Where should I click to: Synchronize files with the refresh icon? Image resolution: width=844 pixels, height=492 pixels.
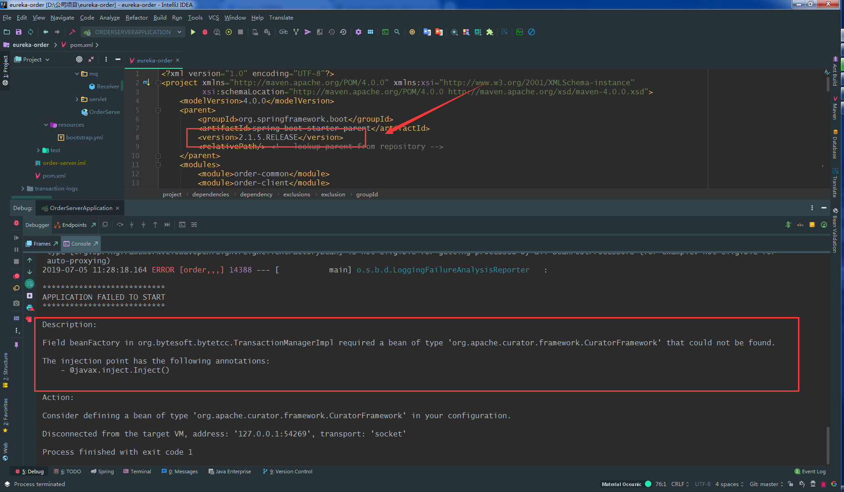tap(31, 32)
